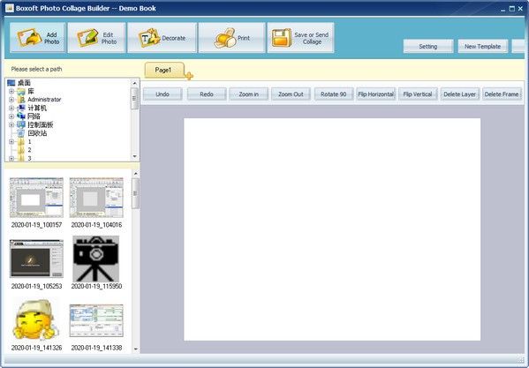The width and height of the screenshot is (529, 368).
Task: Select folder named 1
Action: point(29,141)
